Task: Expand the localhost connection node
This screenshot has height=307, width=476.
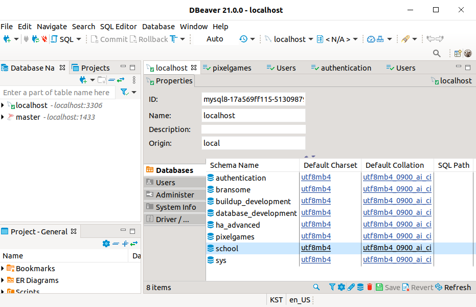Action: click(4, 105)
